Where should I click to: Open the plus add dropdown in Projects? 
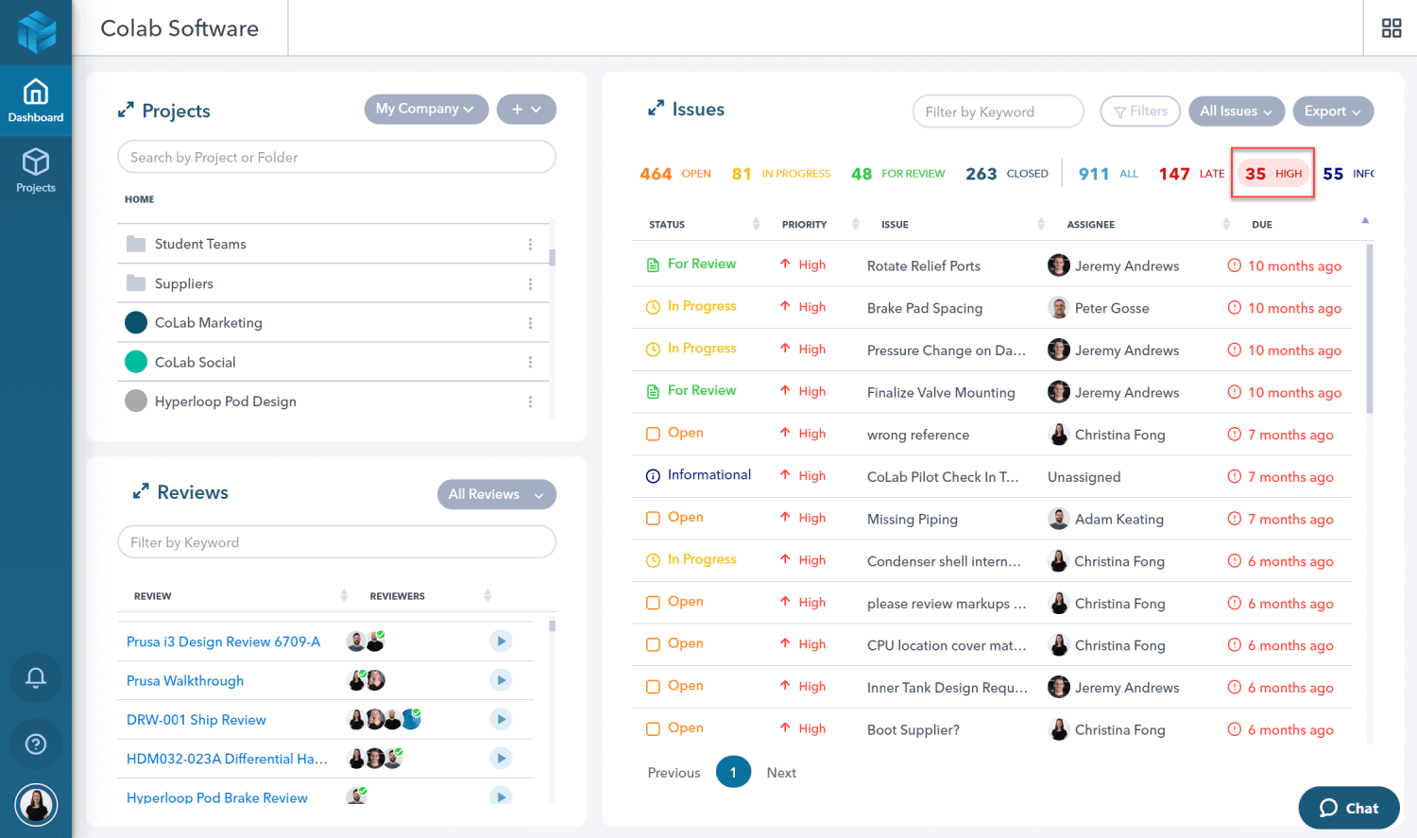(526, 109)
